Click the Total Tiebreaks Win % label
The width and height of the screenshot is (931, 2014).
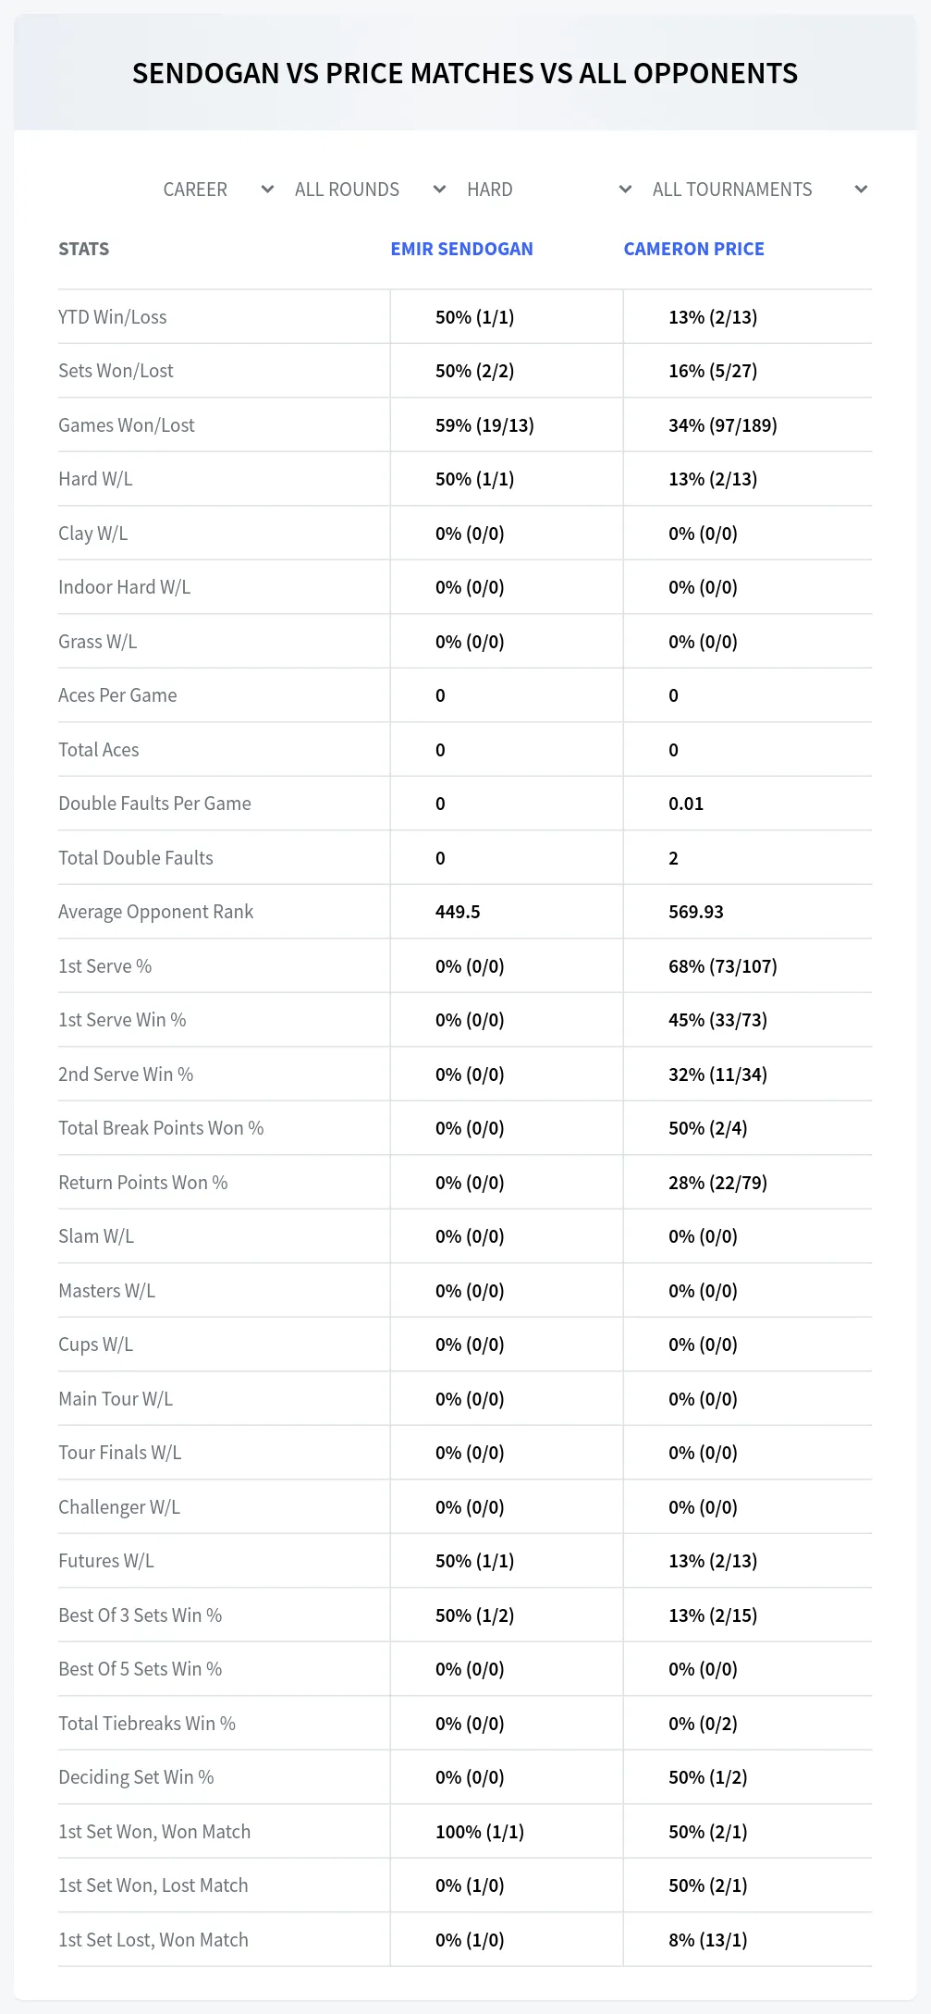tap(147, 1724)
